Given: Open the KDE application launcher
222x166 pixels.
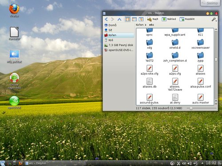Looking at the screenshot, I should [3, 163].
